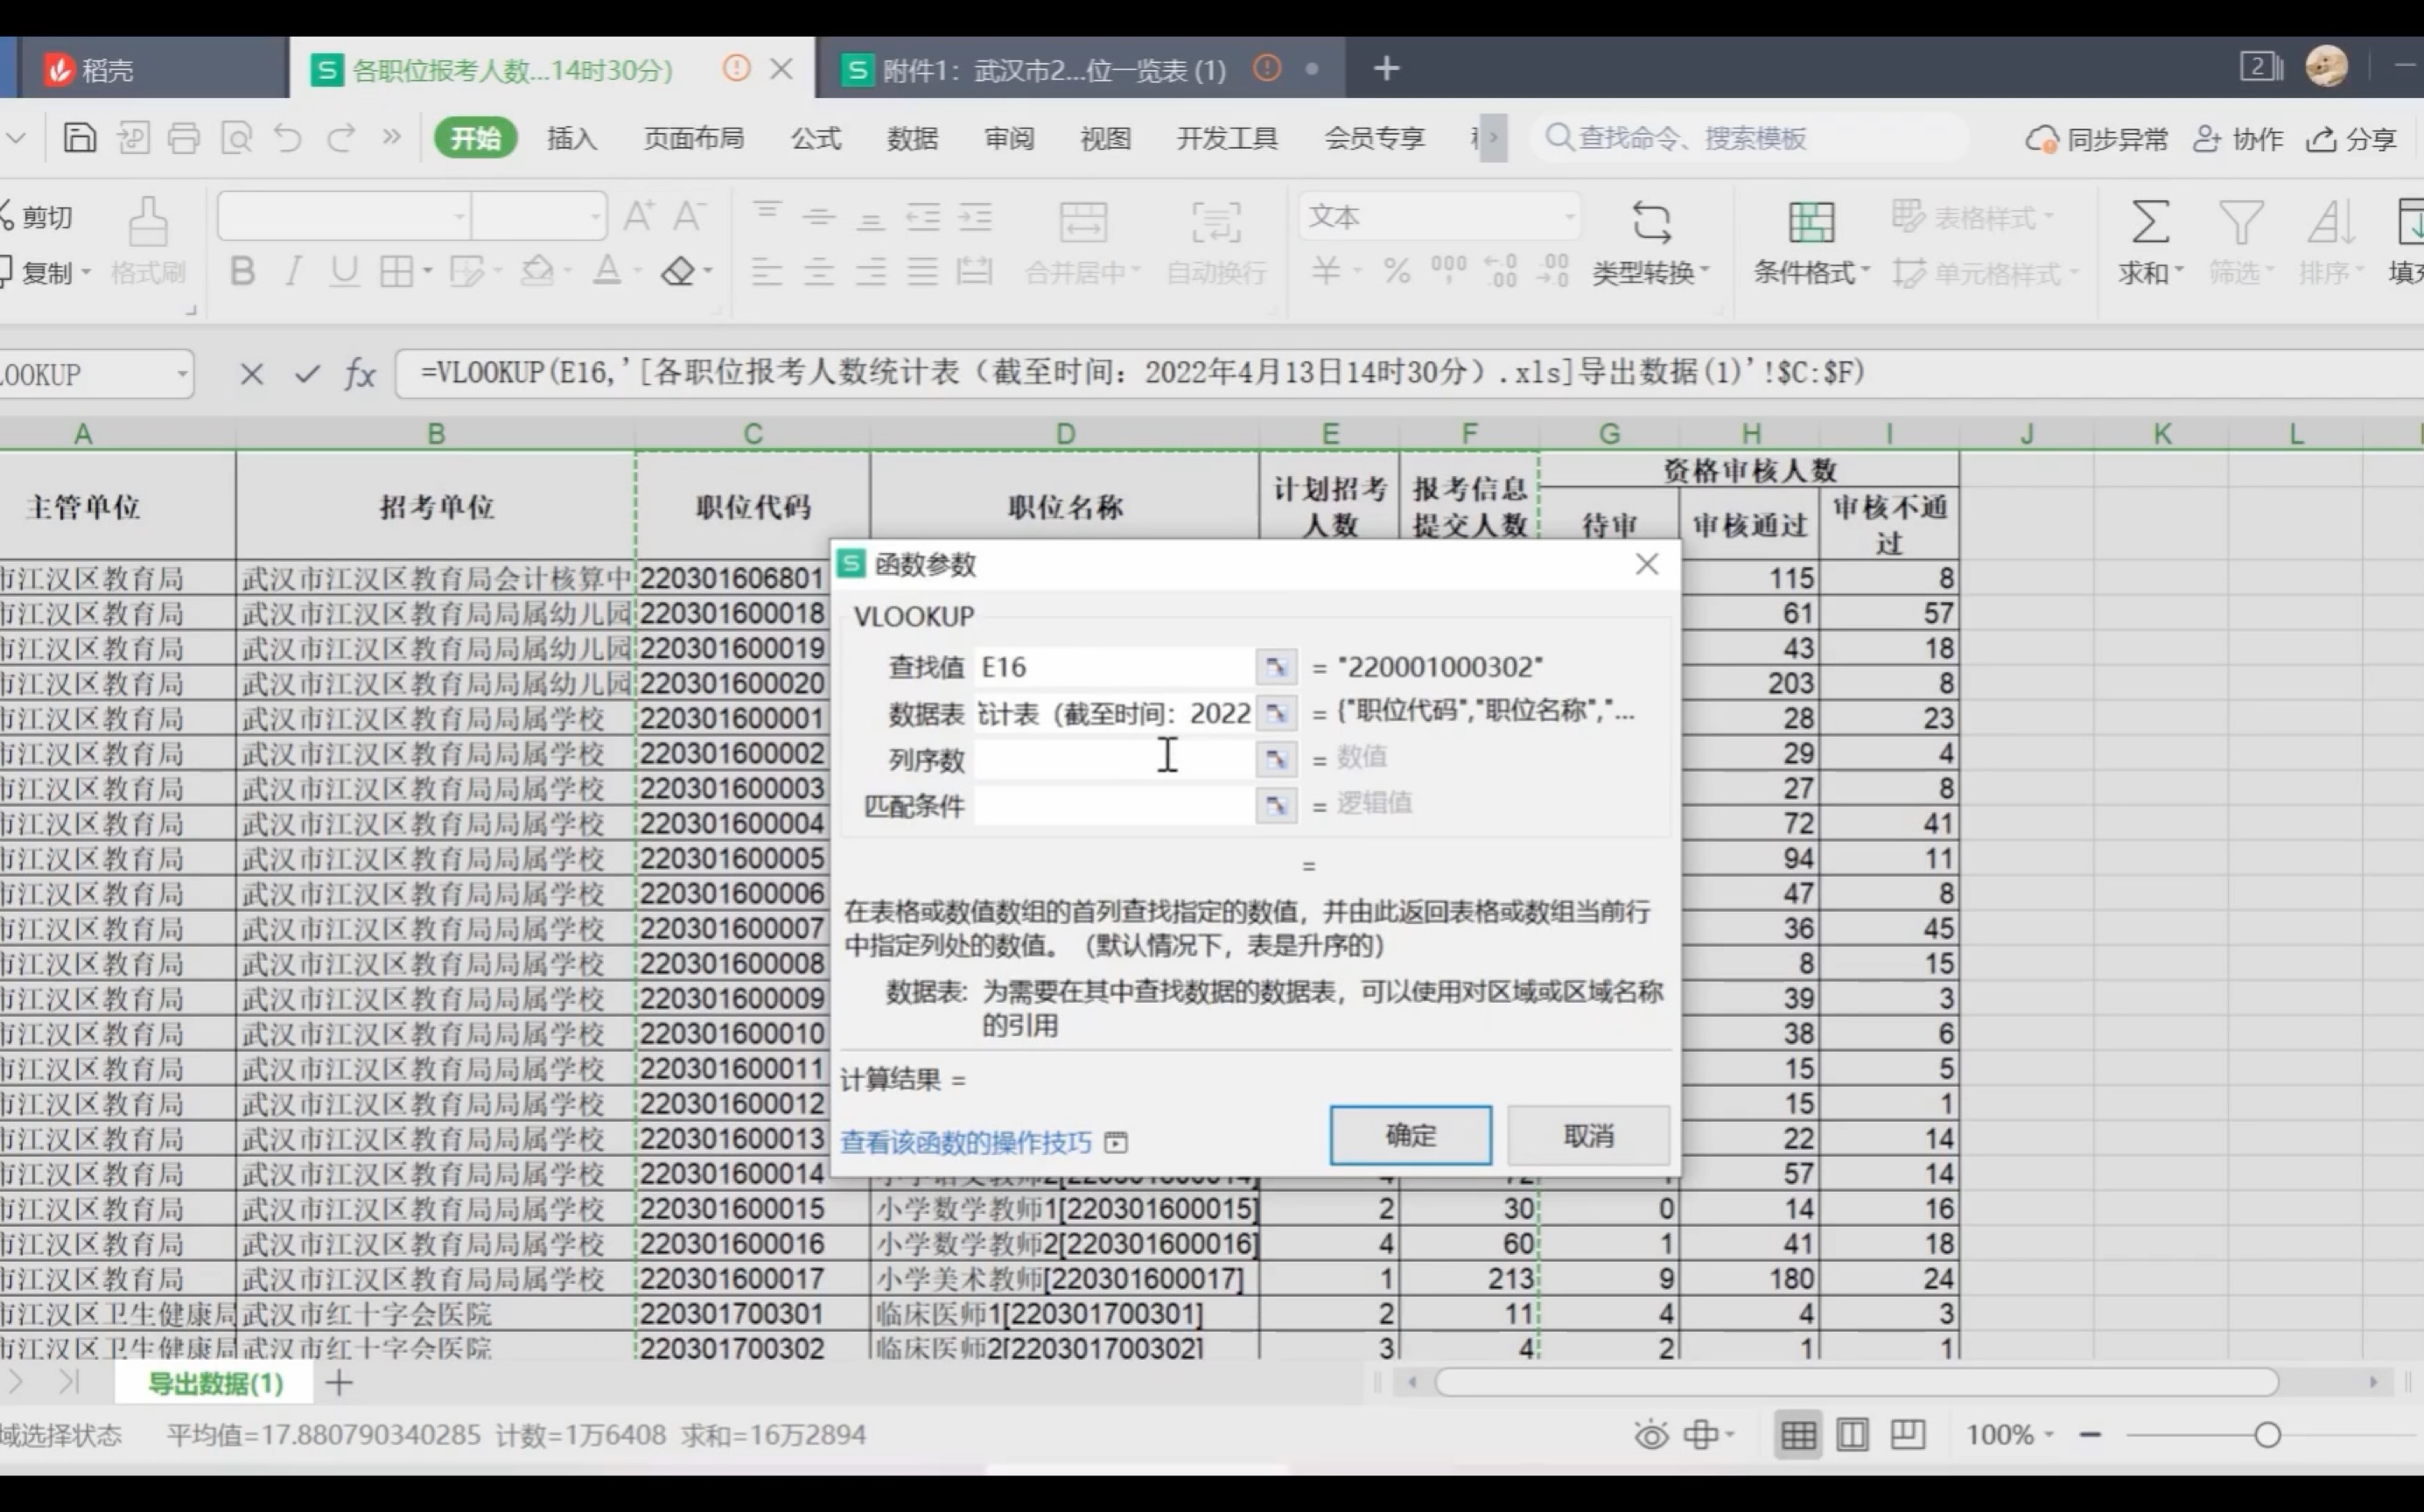Adjust the zoom slider at bottom right
Image resolution: width=2424 pixels, height=1512 pixels.
[x=2268, y=1434]
